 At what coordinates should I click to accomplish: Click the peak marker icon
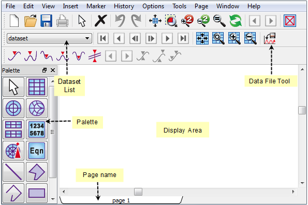[x=31, y=56]
